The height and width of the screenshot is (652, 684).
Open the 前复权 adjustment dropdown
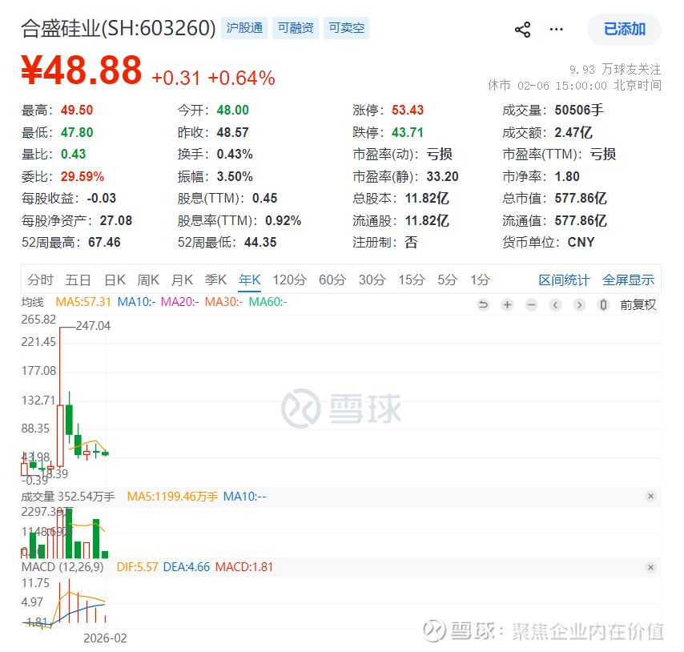click(x=638, y=304)
